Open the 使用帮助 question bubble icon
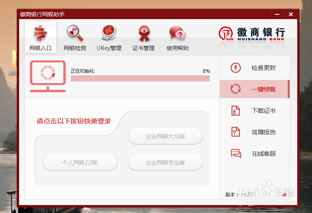 [x=177, y=33]
